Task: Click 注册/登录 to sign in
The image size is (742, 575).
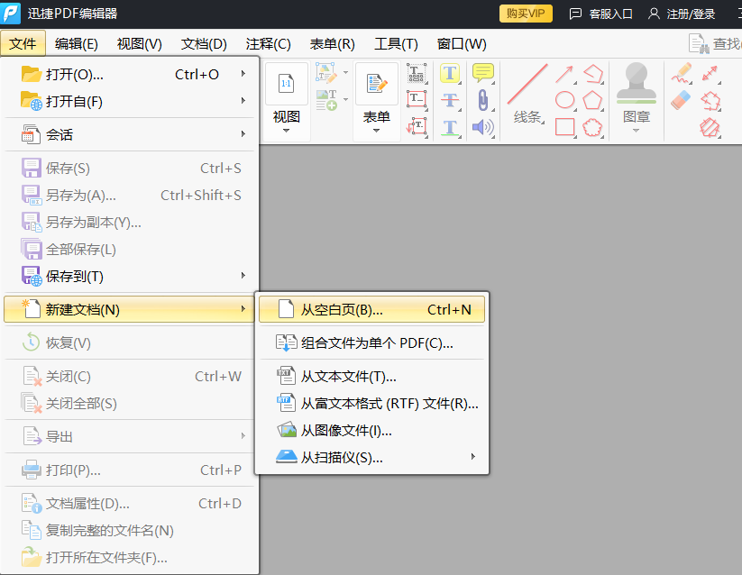Action: coord(682,14)
